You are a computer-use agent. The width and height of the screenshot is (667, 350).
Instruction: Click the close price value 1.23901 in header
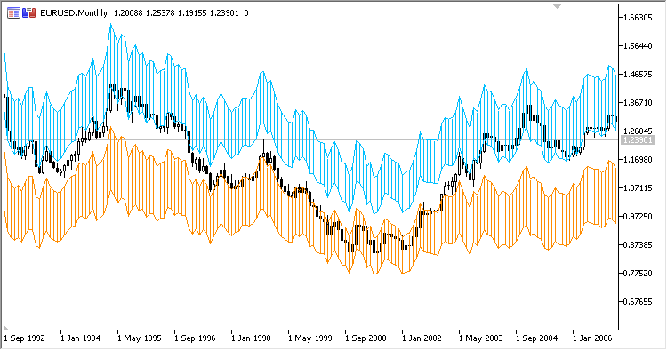224,13
